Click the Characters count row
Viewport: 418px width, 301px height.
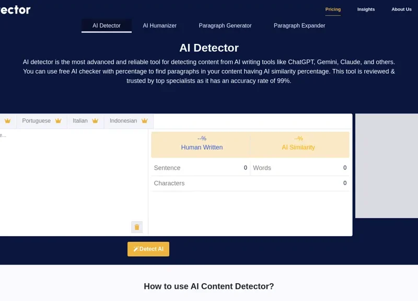tap(250, 183)
